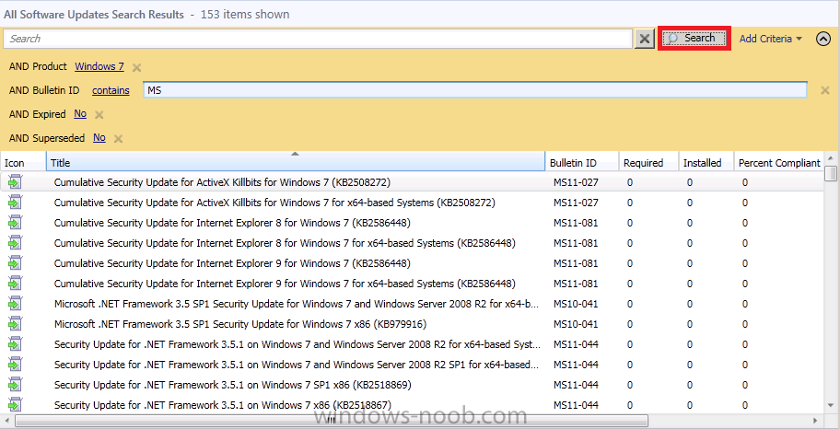Select ActiveX Killbits for x64-based Systems update title

274,203
